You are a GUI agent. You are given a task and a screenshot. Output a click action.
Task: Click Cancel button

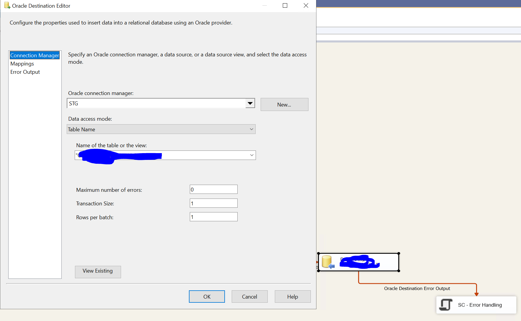tap(250, 297)
